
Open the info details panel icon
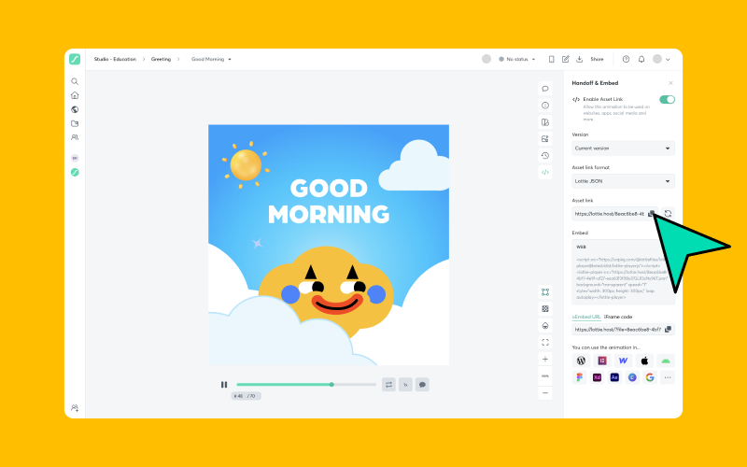pos(545,106)
